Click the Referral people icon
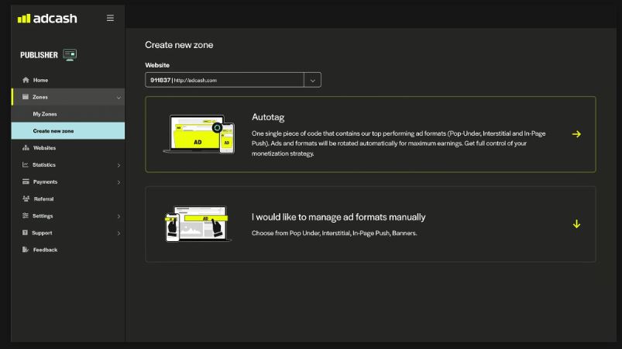 (x=26, y=199)
